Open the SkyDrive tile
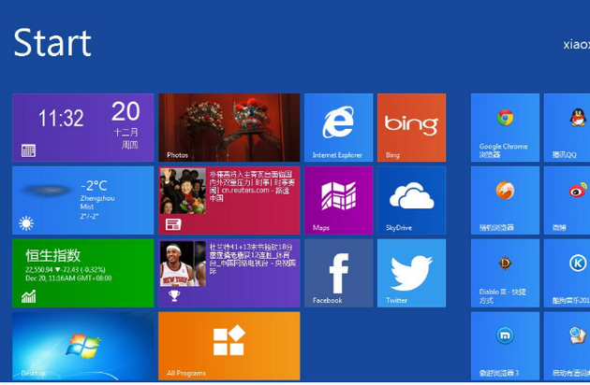The height and width of the screenshot is (385, 590). tap(411, 200)
